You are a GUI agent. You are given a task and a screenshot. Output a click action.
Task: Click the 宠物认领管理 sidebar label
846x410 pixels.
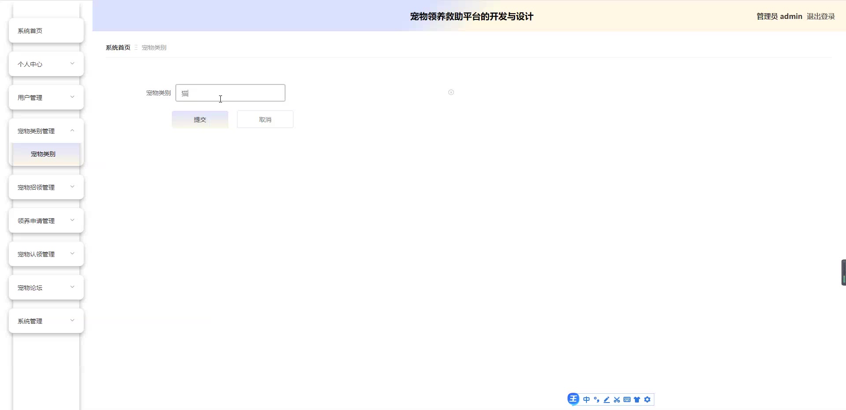[36, 254]
